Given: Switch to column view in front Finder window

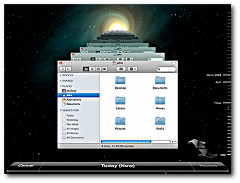Looking at the screenshot, I should pos(98,69).
